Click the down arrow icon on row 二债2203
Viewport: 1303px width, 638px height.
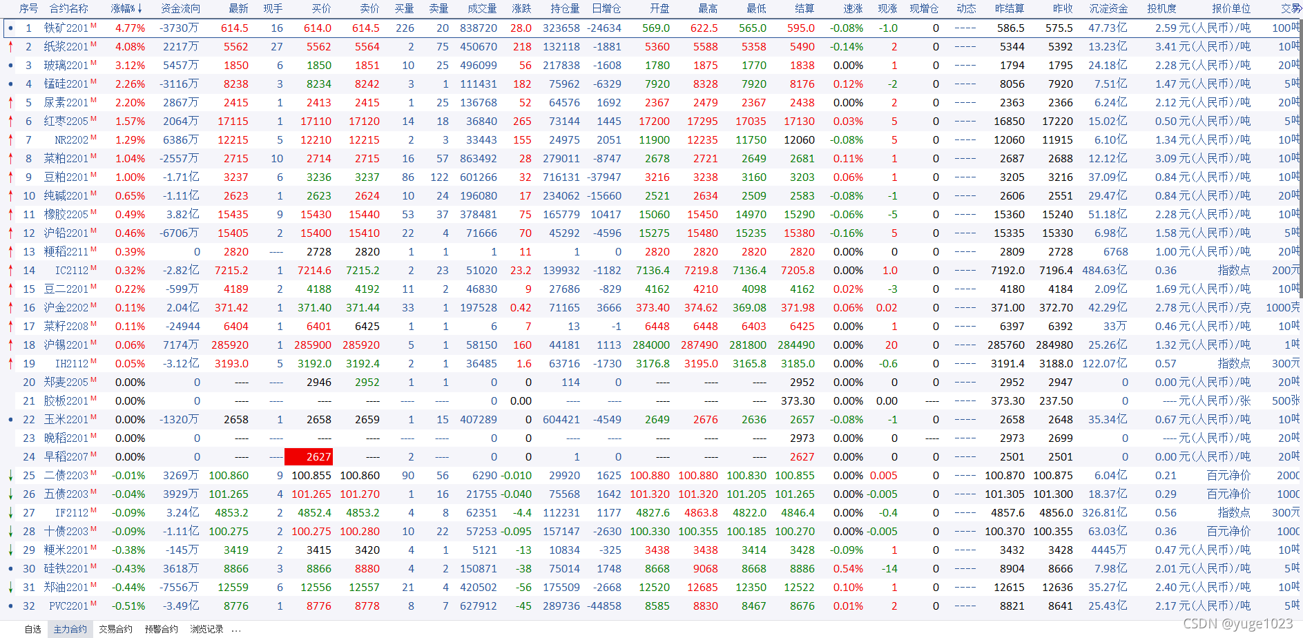coord(10,475)
